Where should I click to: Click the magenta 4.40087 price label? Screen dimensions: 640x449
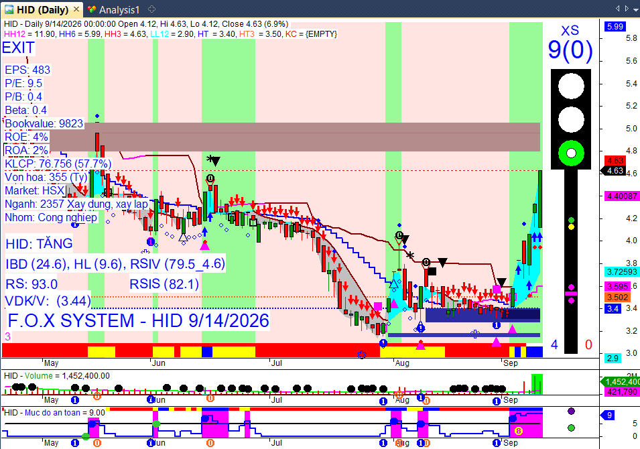(x=622, y=196)
